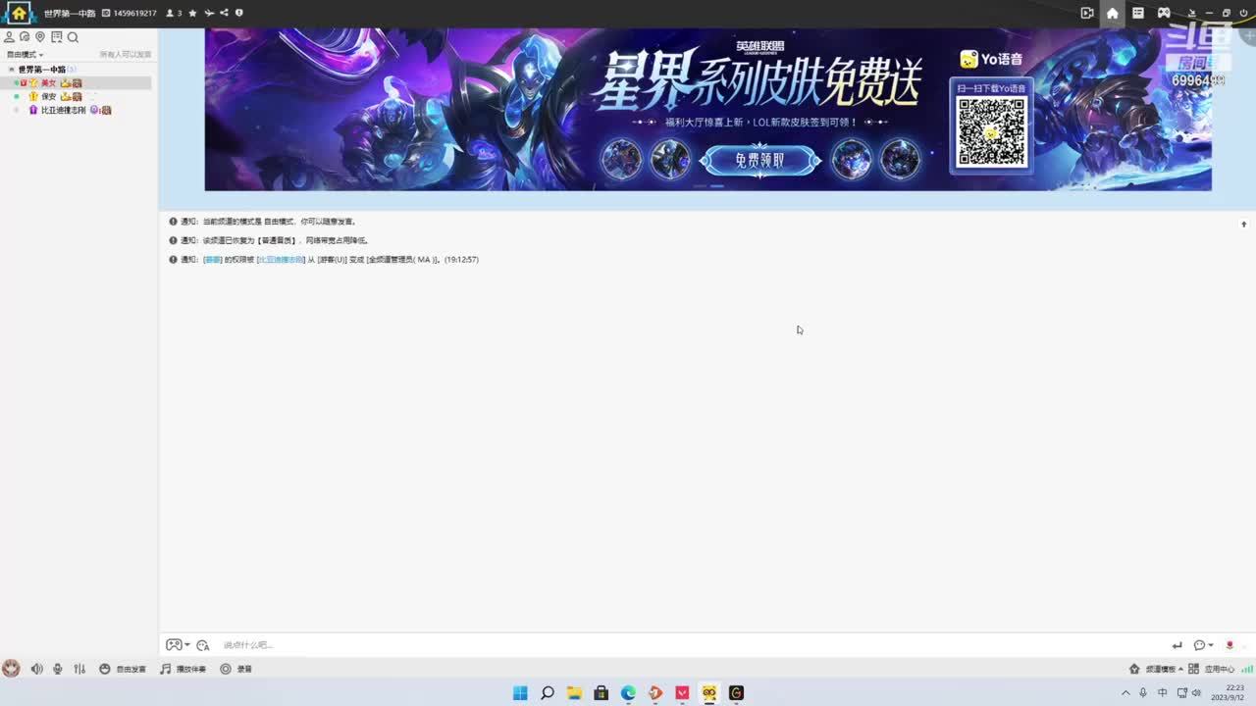Open the game controller icon in title bar
Viewport: 1256px width, 706px height.
[x=1164, y=13]
